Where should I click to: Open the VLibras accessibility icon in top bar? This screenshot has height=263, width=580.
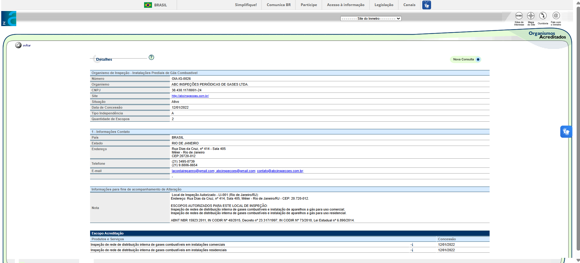click(x=427, y=5)
